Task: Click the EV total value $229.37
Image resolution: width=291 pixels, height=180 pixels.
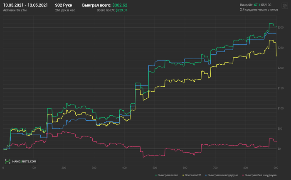Action: 121,10
